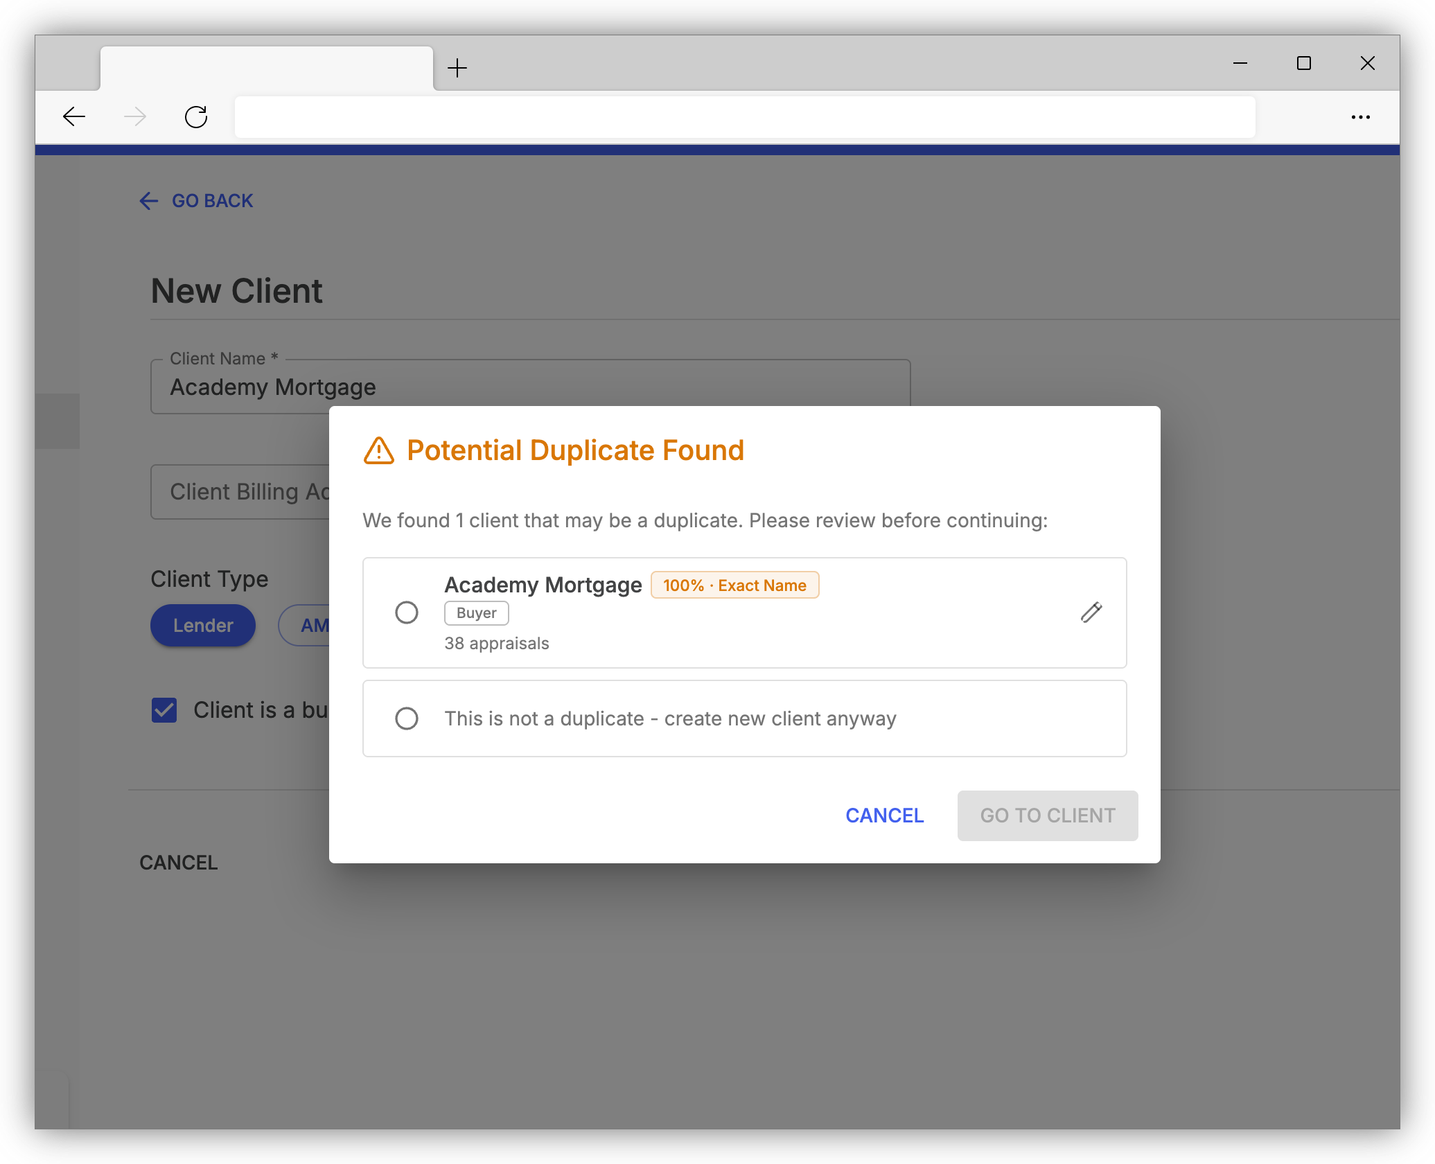The height and width of the screenshot is (1164, 1435).
Task: Uncheck the 'Client is a bu…' checkbox
Action: click(x=164, y=710)
